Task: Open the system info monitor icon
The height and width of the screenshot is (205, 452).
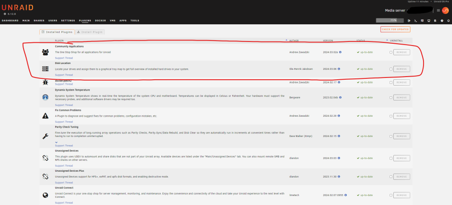Action: pos(429,21)
